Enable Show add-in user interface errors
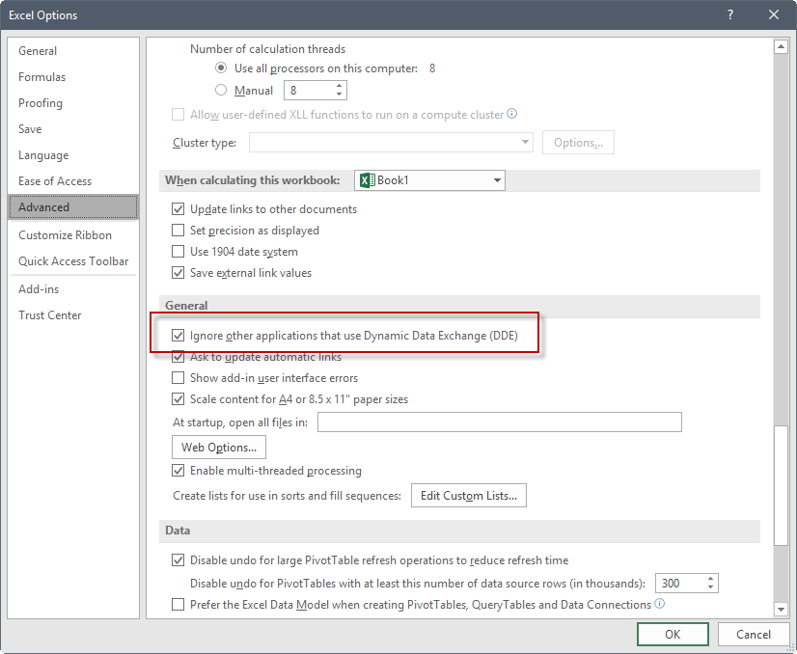This screenshot has height=654, width=797. pyautogui.click(x=178, y=378)
